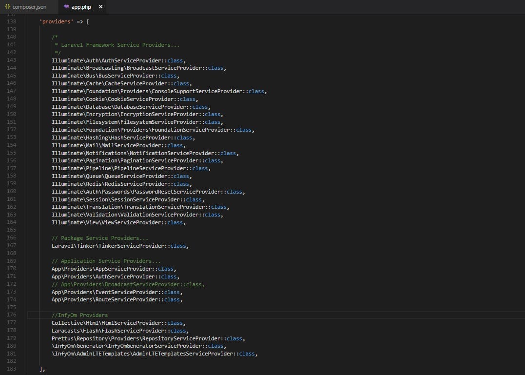
Task: Select the app.php tab
Action: [81, 7]
